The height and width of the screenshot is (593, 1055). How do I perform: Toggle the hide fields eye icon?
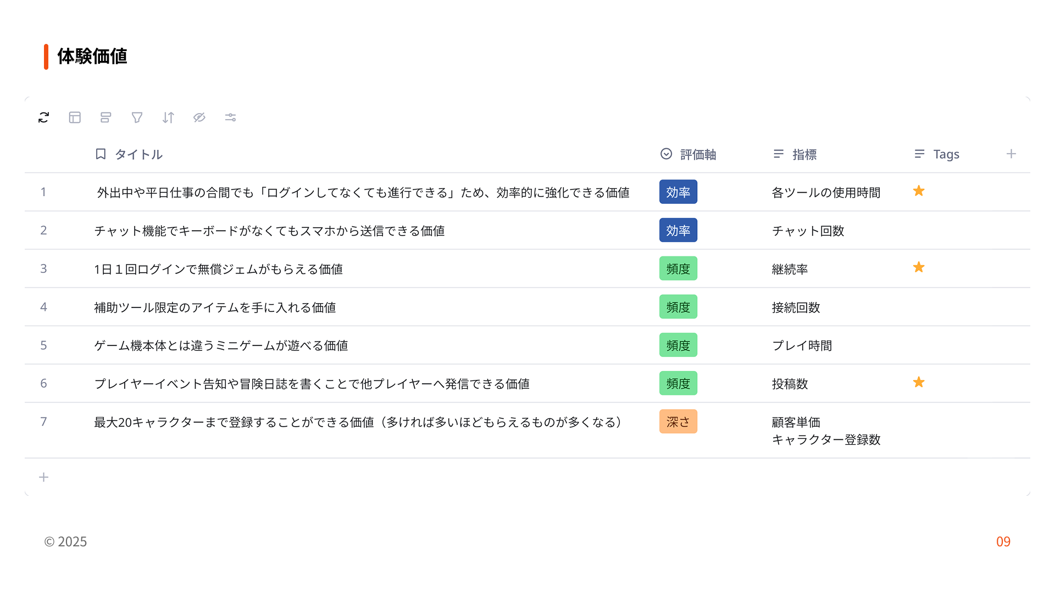[199, 118]
